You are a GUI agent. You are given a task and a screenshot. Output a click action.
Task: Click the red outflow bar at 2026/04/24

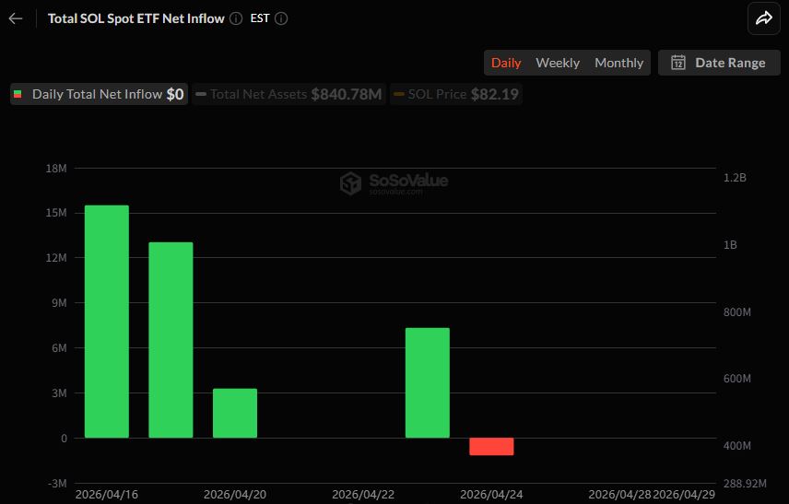pos(491,446)
